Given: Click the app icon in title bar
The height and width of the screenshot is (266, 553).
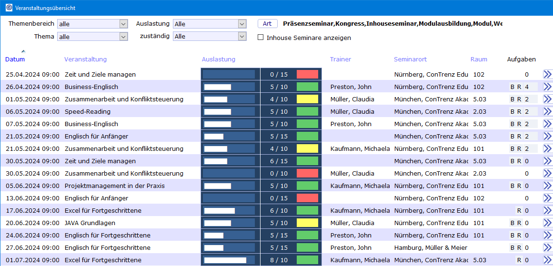Looking at the screenshot, I should [9, 8].
